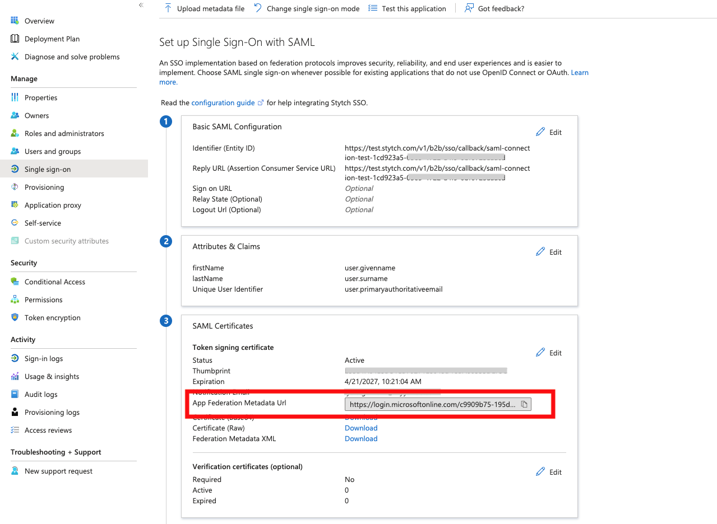The width and height of the screenshot is (717, 524).
Task: Click Overview grid icon
Action: [15, 21]
